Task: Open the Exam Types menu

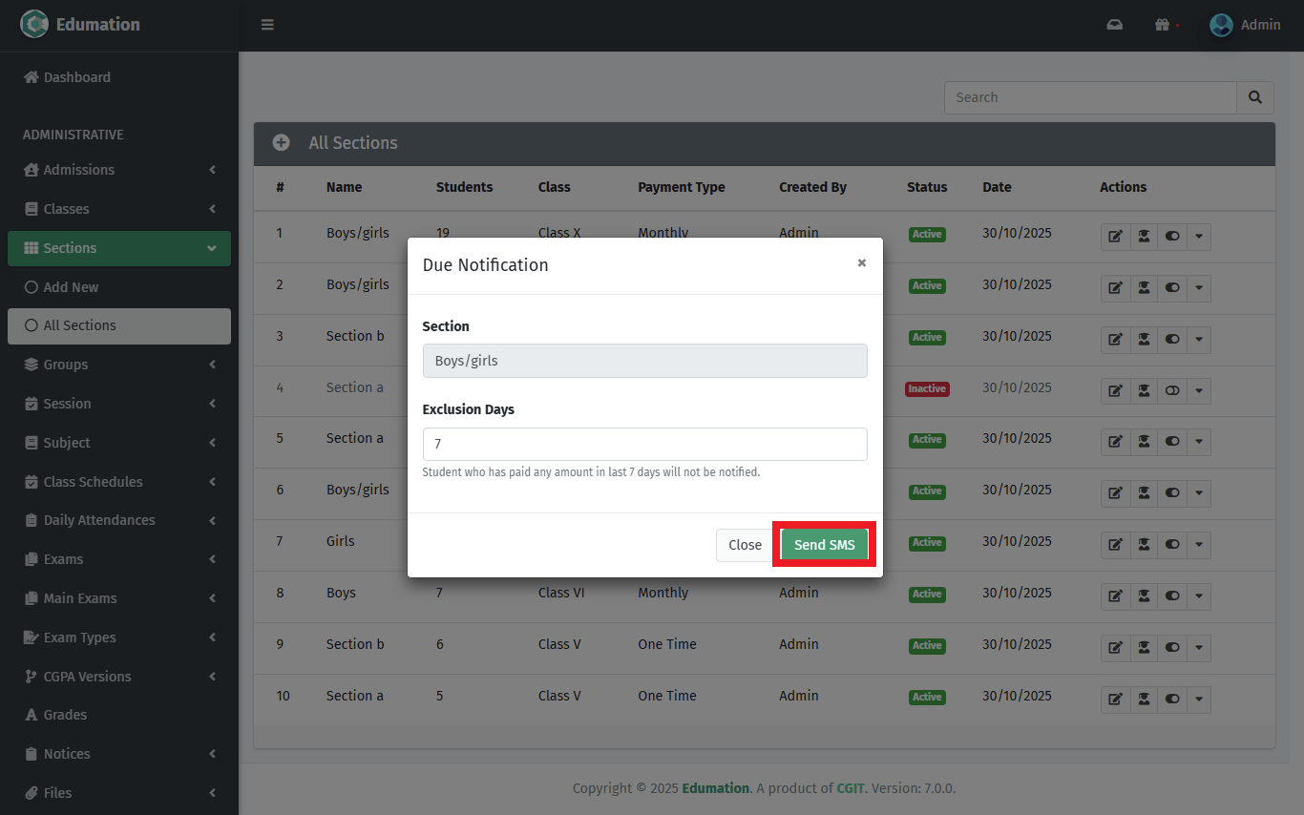Action: point(119,637)
